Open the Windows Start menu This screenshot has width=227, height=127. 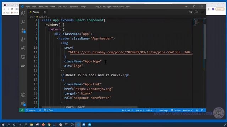pyautogui.click(x=3, y=125)
